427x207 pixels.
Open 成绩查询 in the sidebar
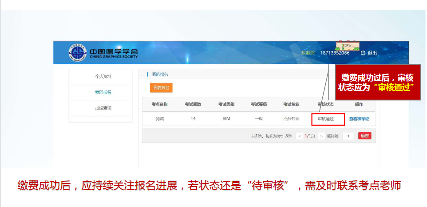pyautogui.click(x=103, y=108)
